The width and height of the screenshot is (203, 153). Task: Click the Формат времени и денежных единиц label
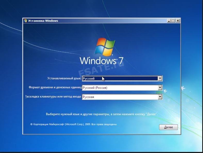[55, 87]
